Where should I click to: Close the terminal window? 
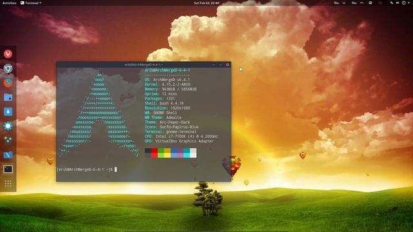pyautogui.click(x=228, y=64)
